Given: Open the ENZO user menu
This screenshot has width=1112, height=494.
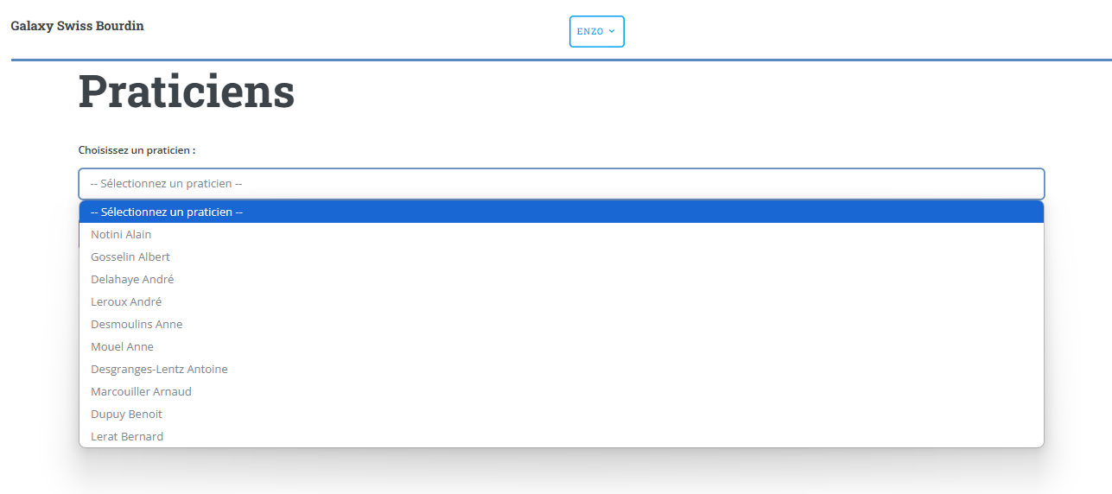Looking at the screenshot, I should coord(596,31).
